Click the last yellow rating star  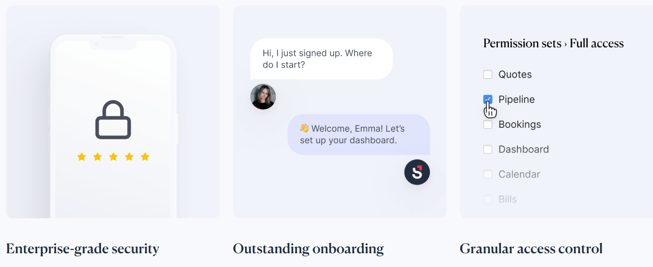click(x=145, y=157)
